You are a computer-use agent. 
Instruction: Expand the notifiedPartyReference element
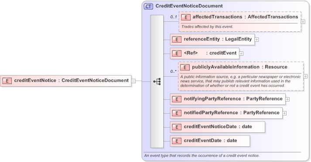(284, 113)
